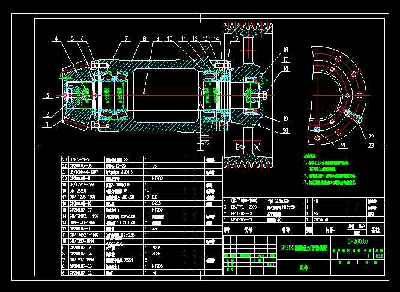Viewport: 400px width, 292px height.
Task: Click code GP300.06-11 in parts list row 20
Action: [x=80, y=179]
